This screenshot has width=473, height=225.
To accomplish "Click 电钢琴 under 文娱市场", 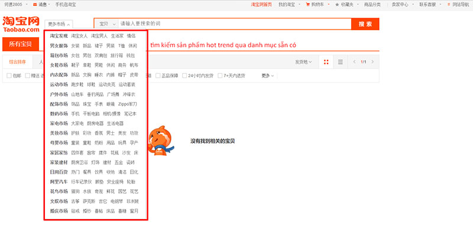I will [116, 201].
